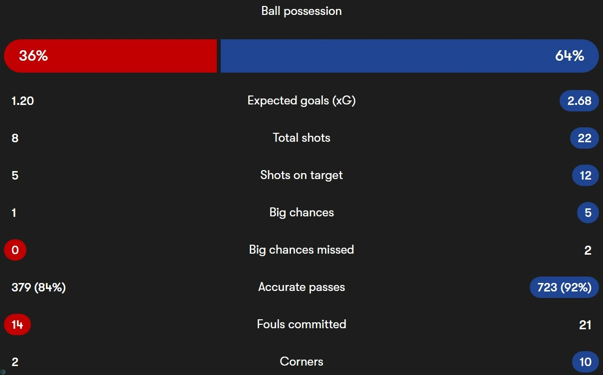Click the Big chances missed label

pos(301,250)
